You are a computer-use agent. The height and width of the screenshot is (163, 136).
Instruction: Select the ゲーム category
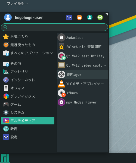tap(28, 104)
